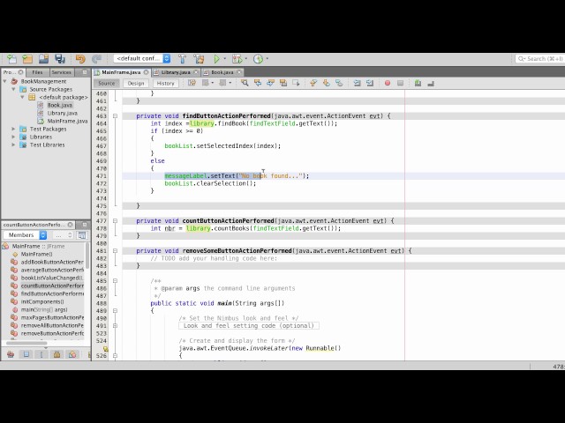565x423 pixels.
Task: Click the Find Selection magnifier icon in editor toolbar
Action: 245,83
